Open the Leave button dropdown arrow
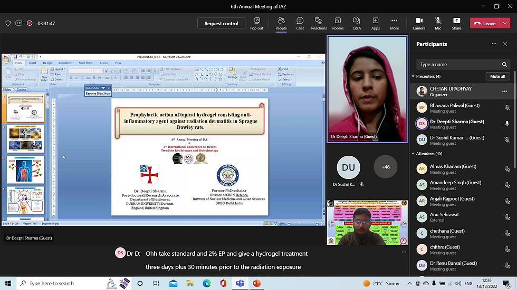The height and width of the screenshot is (290, 517). click(x=505, y=24)
